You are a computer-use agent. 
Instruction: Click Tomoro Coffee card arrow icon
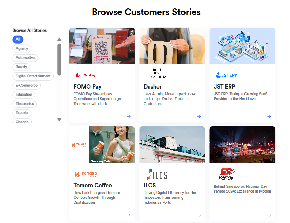(129, 215)
